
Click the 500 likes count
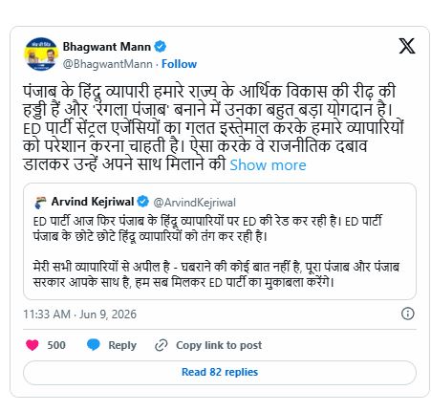click(56, 345)
